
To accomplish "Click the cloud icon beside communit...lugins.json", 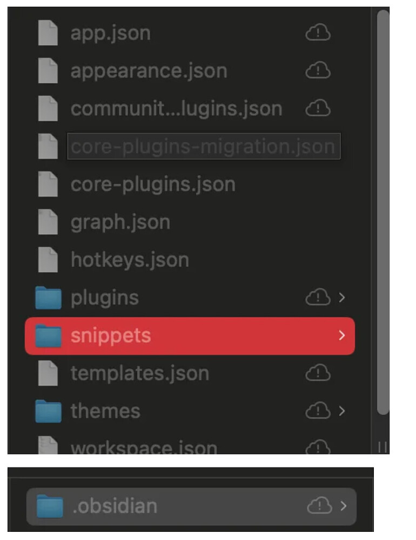I will point(318,108).
